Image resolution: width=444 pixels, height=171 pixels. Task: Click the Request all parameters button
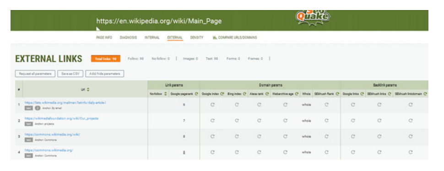(x=35, y=74)
